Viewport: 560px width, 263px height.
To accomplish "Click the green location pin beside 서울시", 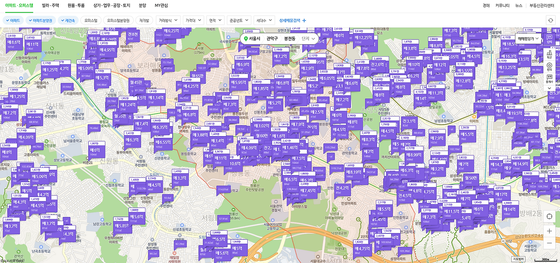I will pos(246,39).
